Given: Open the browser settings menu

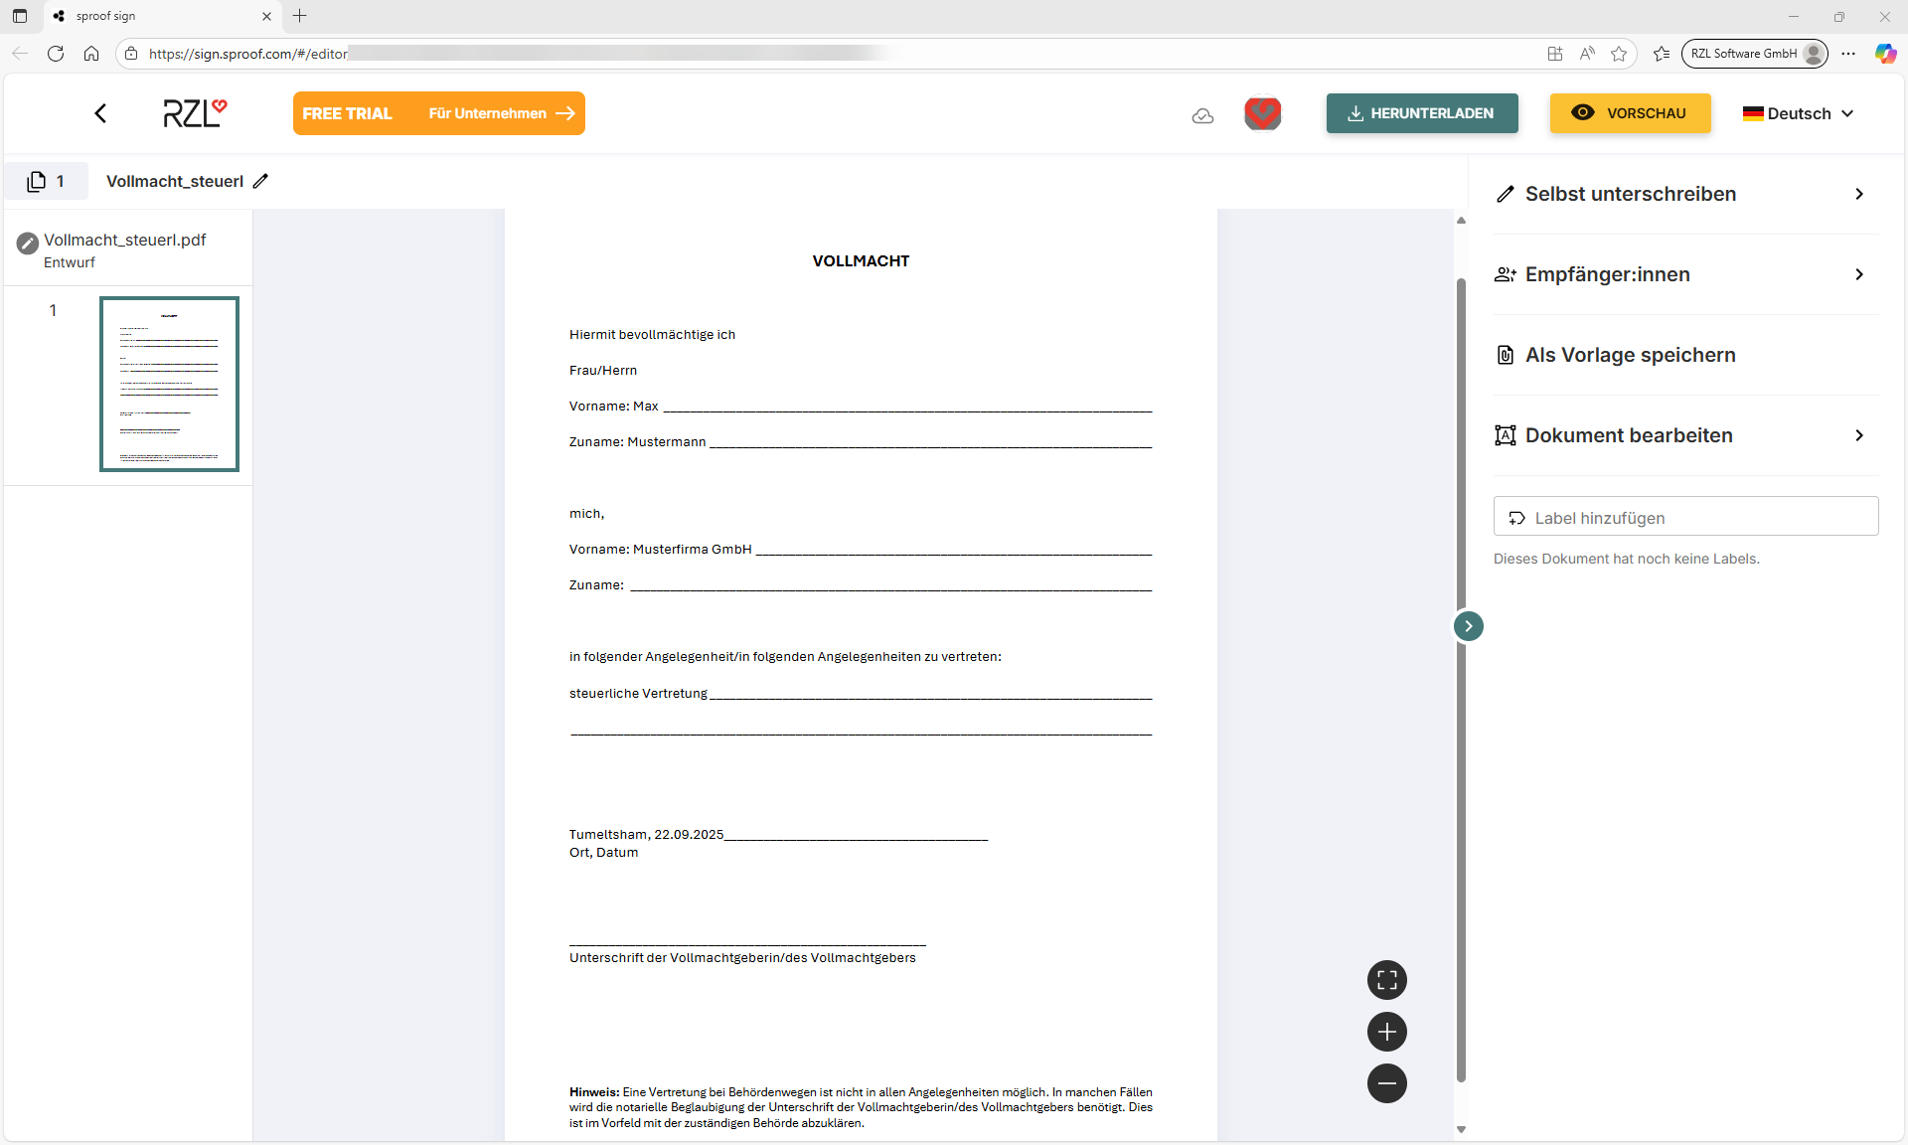Looking at the screenshot, I should point(1848,54).
